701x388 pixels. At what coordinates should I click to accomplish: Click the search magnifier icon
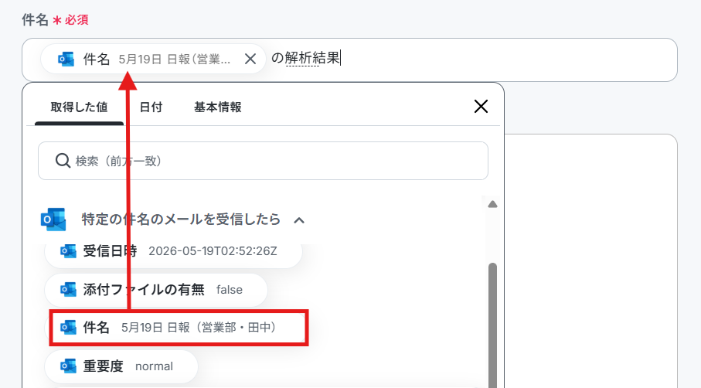click(63, 161)
